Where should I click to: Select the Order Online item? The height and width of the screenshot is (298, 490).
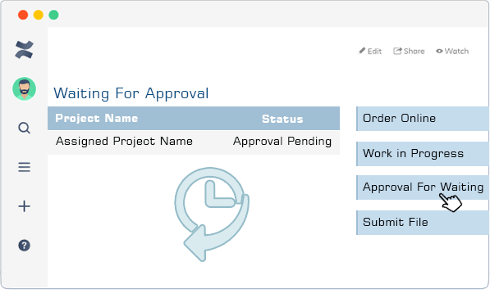(423, 119)
